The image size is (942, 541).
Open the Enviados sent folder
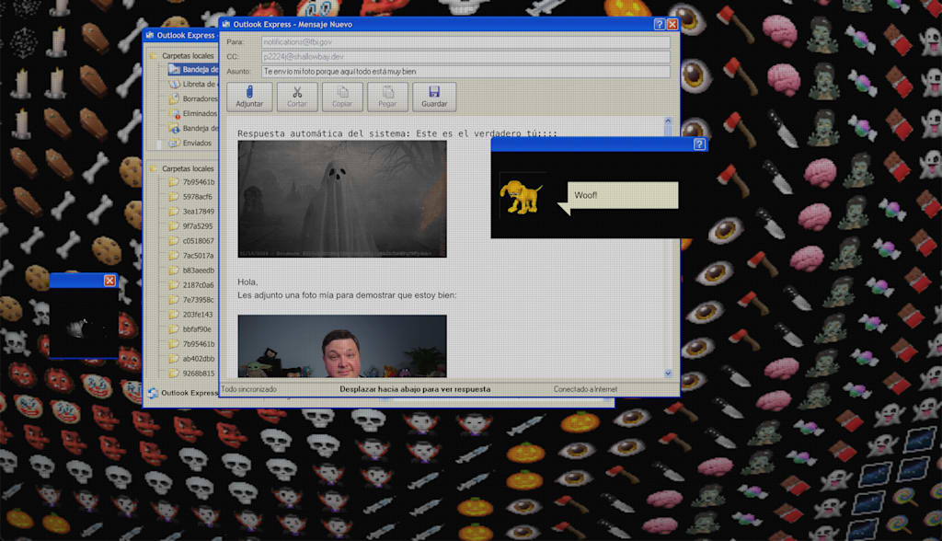click(190, 143)
